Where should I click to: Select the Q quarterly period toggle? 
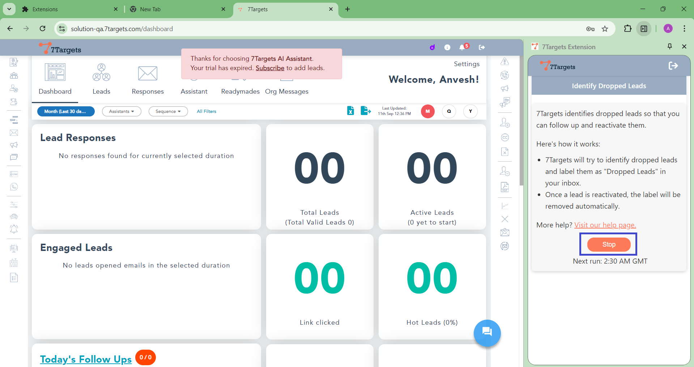click(449, 111)
